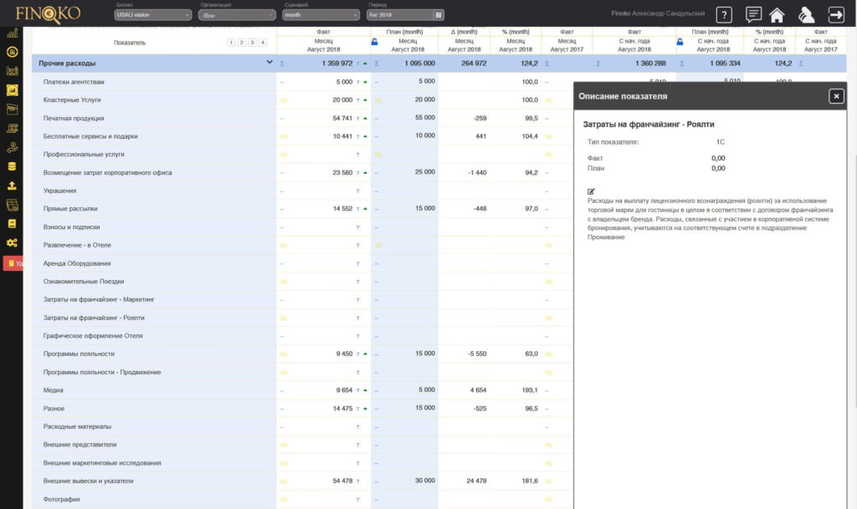
Task: Open the user profile icon
Action: (x=806, y=15)
